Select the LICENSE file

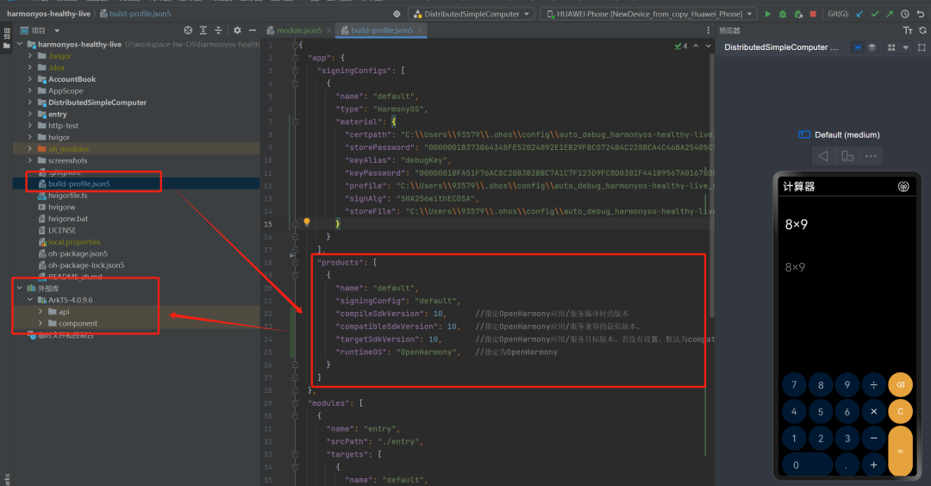tap(62, 230)
